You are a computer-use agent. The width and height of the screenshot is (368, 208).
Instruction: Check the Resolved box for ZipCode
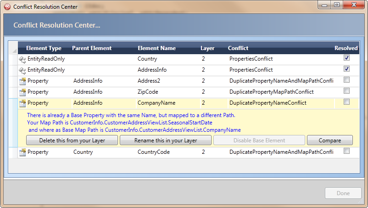(346, 91)
